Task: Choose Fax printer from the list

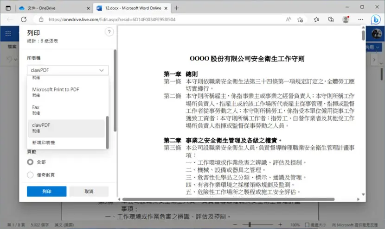Action: 66,110
